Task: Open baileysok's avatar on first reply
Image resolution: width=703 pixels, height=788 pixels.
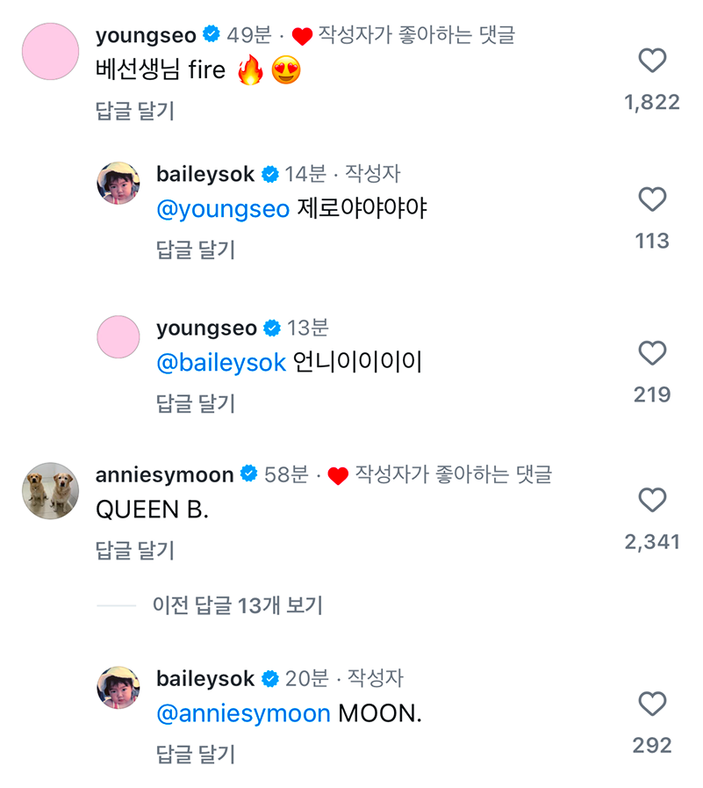Action: (118, 183)
